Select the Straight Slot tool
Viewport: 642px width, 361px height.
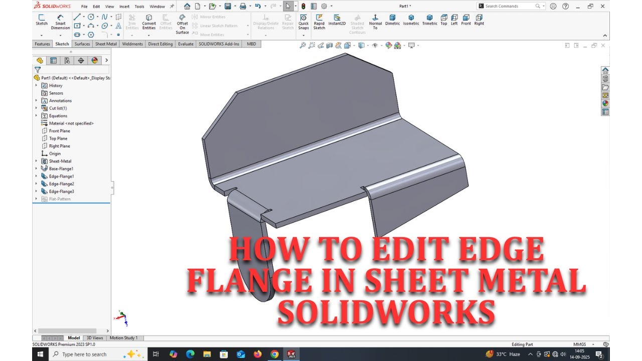[x=77, y=35]
